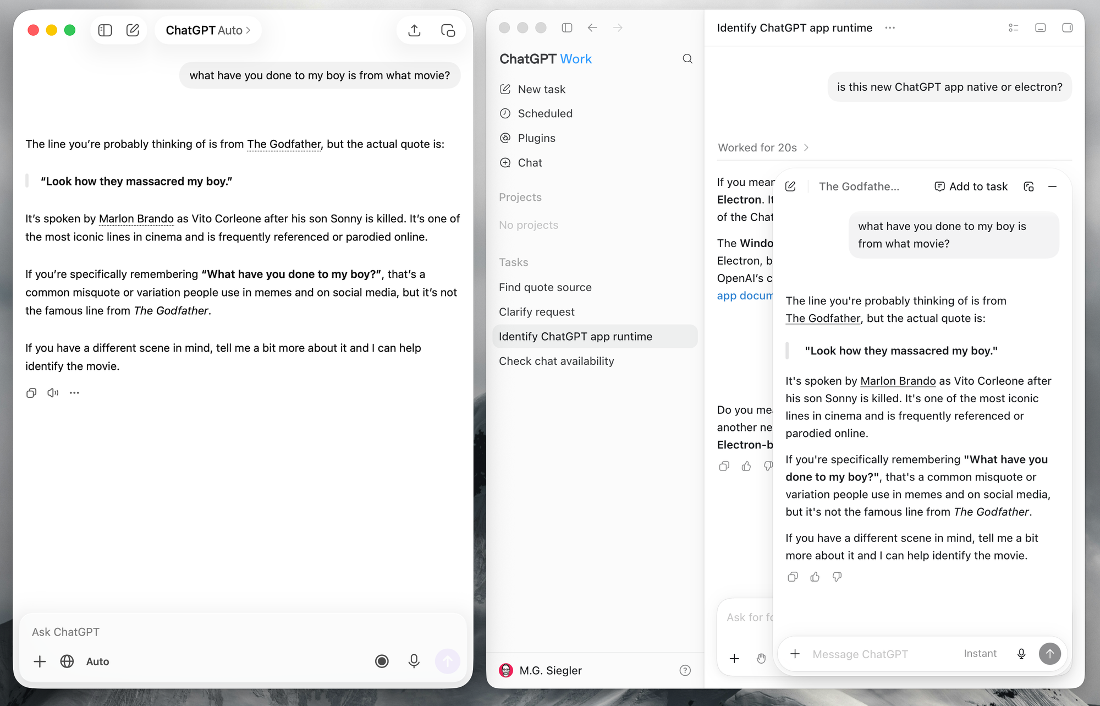Open more options ellipsis under left response

click(74, 393)
